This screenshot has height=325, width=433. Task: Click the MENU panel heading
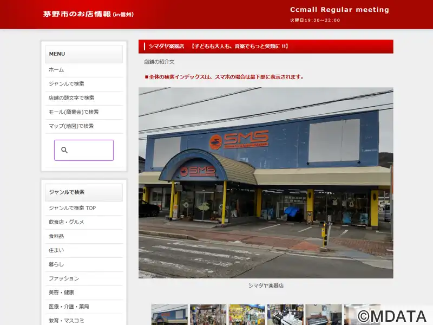click(x=84, y=54)
